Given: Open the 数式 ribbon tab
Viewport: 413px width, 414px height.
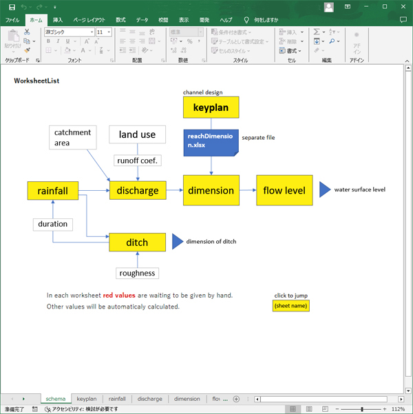Looking at the screenshot, I should [x=120, y=20].
